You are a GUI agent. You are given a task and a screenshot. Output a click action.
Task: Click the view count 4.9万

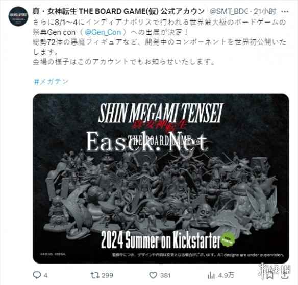tap(226, 275)
